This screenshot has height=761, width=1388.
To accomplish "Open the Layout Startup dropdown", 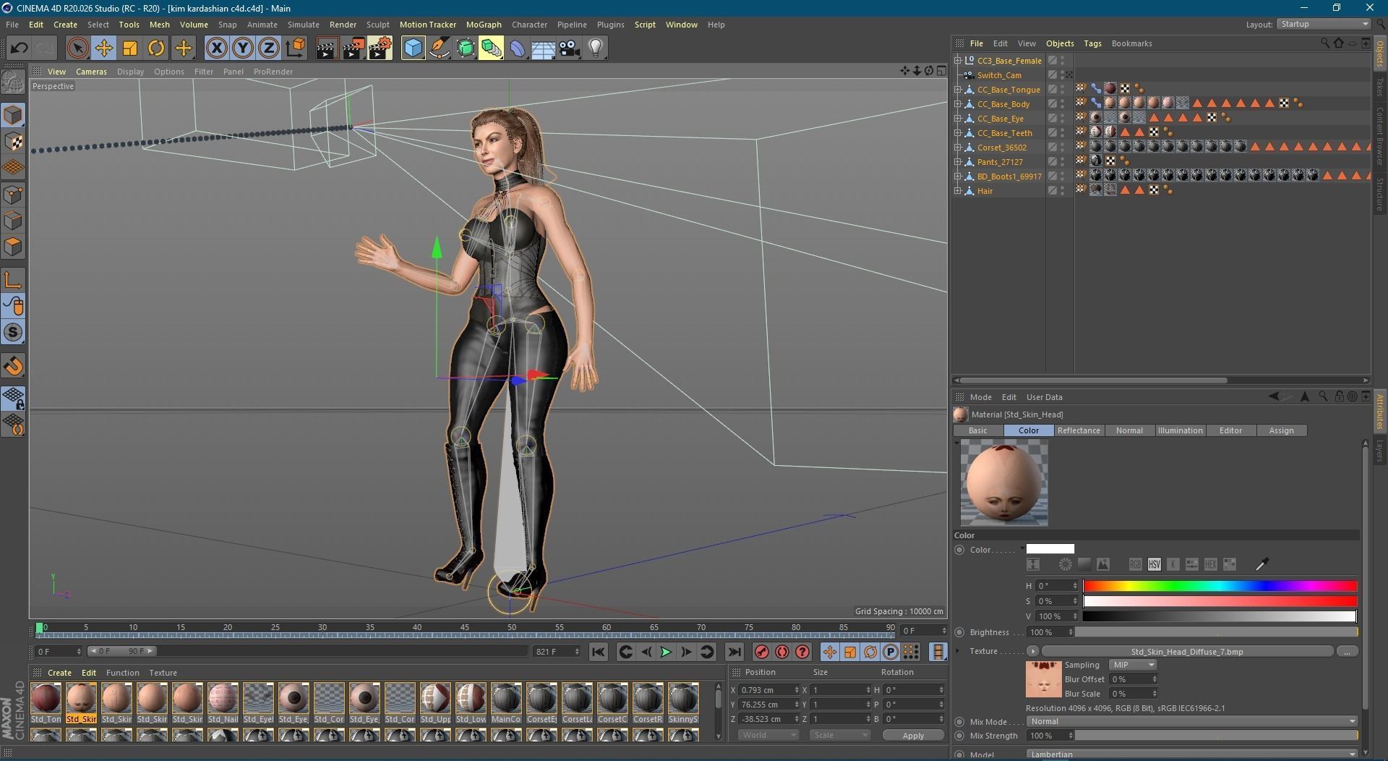I will (x=1323, y=24).
